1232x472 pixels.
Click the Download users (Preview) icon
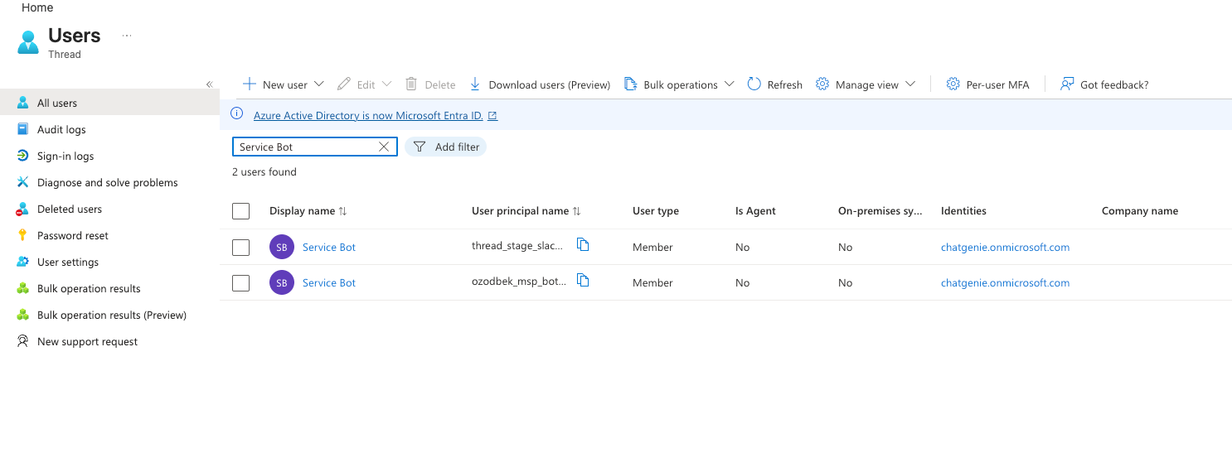475,84
